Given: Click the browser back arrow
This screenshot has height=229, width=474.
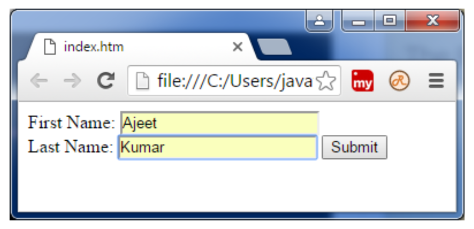Looking at the screenshot, I should point(39,81).
